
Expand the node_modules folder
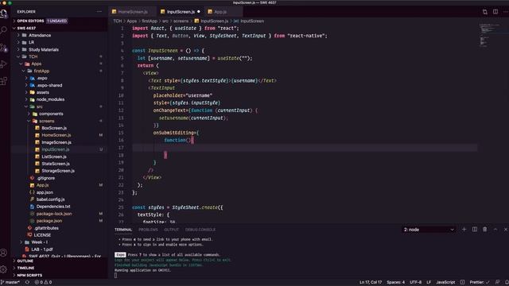pos(50,99)
